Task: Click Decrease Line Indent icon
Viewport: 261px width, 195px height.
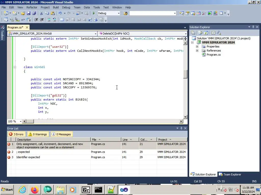Action: click(36, 20)
